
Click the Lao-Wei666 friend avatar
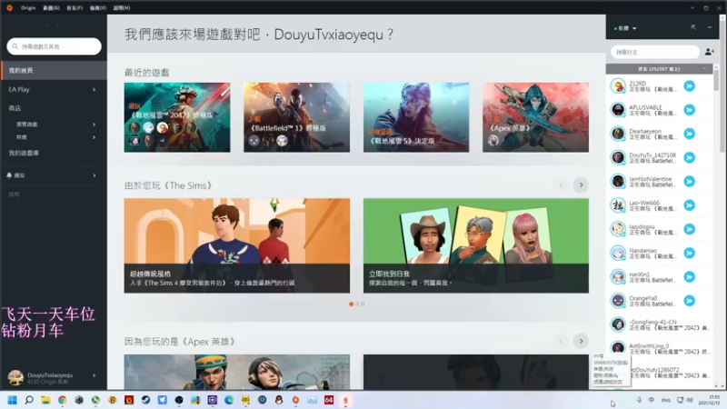(x=618, y=205)
